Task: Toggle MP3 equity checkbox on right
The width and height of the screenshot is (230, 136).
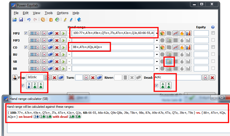Action: (213, 40)
